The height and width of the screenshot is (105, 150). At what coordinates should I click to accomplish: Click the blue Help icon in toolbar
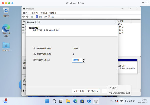(37, 17)
